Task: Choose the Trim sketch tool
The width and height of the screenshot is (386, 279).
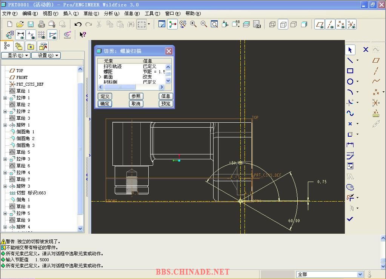Action: click(350, 197)
